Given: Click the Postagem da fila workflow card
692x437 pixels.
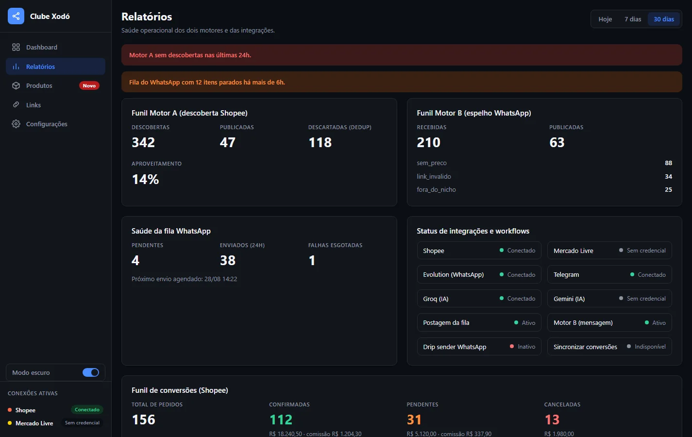Looking at the screenshot, I should [479, 322].
